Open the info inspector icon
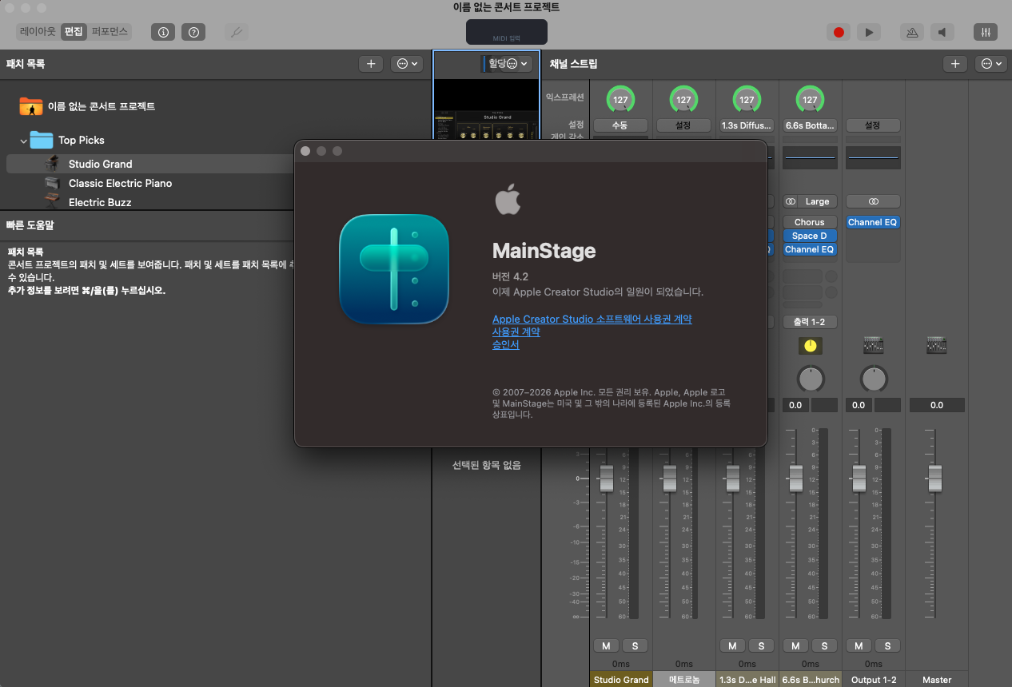The height and width of the screenshot is (687, 1012). 163,32
